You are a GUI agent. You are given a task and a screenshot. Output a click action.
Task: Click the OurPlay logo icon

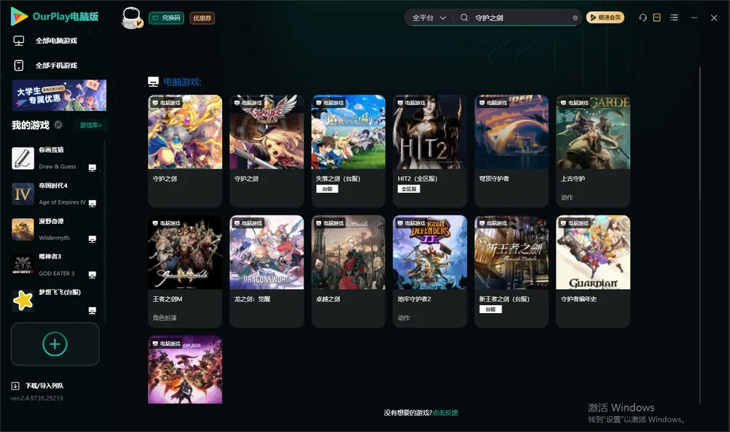(19, 17)
